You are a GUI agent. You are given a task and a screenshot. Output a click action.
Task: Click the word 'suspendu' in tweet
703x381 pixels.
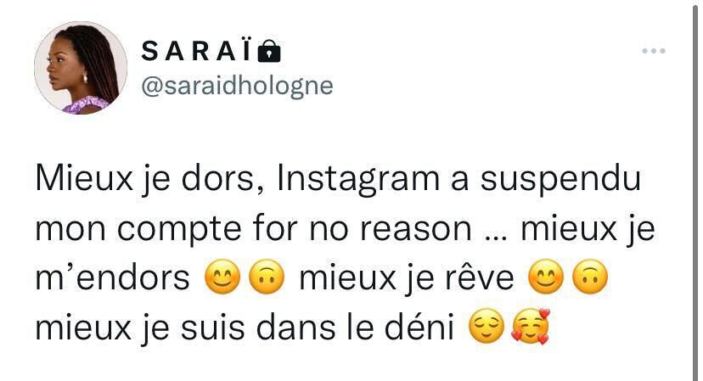click(x=560, y=180)
